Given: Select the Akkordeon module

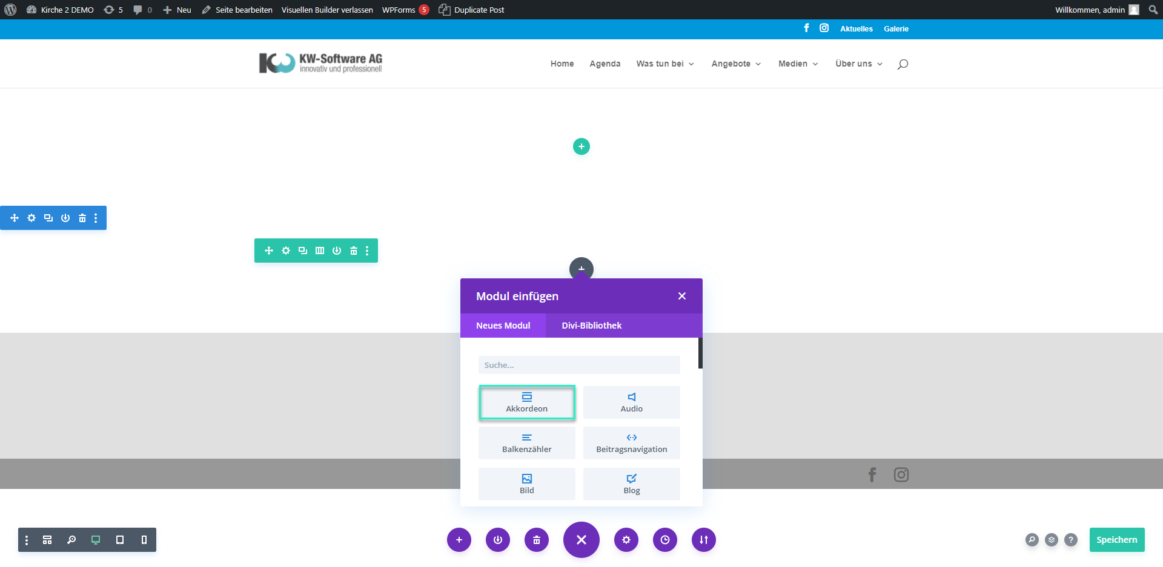Looking at the screenshot, I should coord(526,402).
